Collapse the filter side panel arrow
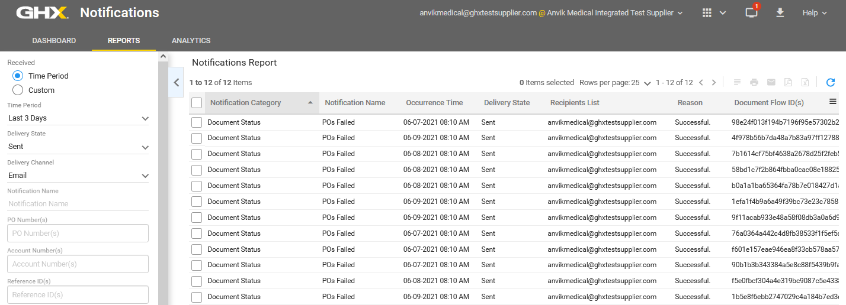The width and height of the screenshot is (846, 305). click(x=177, y=83)
